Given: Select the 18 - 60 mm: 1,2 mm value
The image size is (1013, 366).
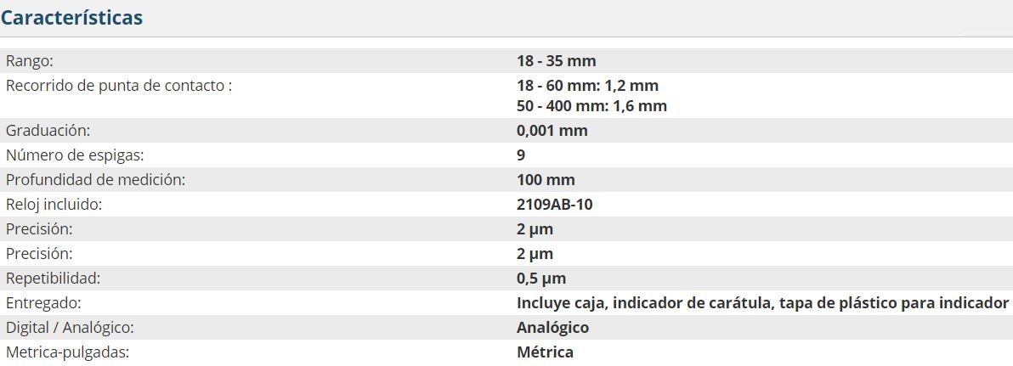Looking at the screenshot, I should pyautogui.click(x=587, y=86).
